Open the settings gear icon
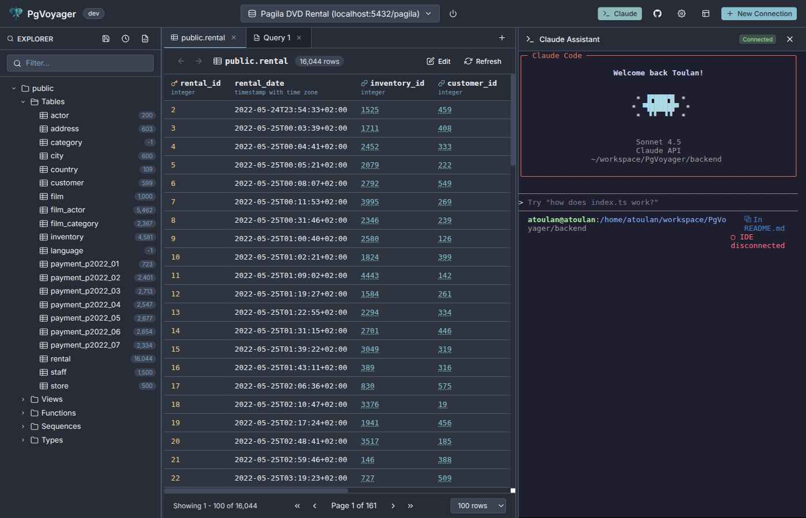 click(682, 14)
